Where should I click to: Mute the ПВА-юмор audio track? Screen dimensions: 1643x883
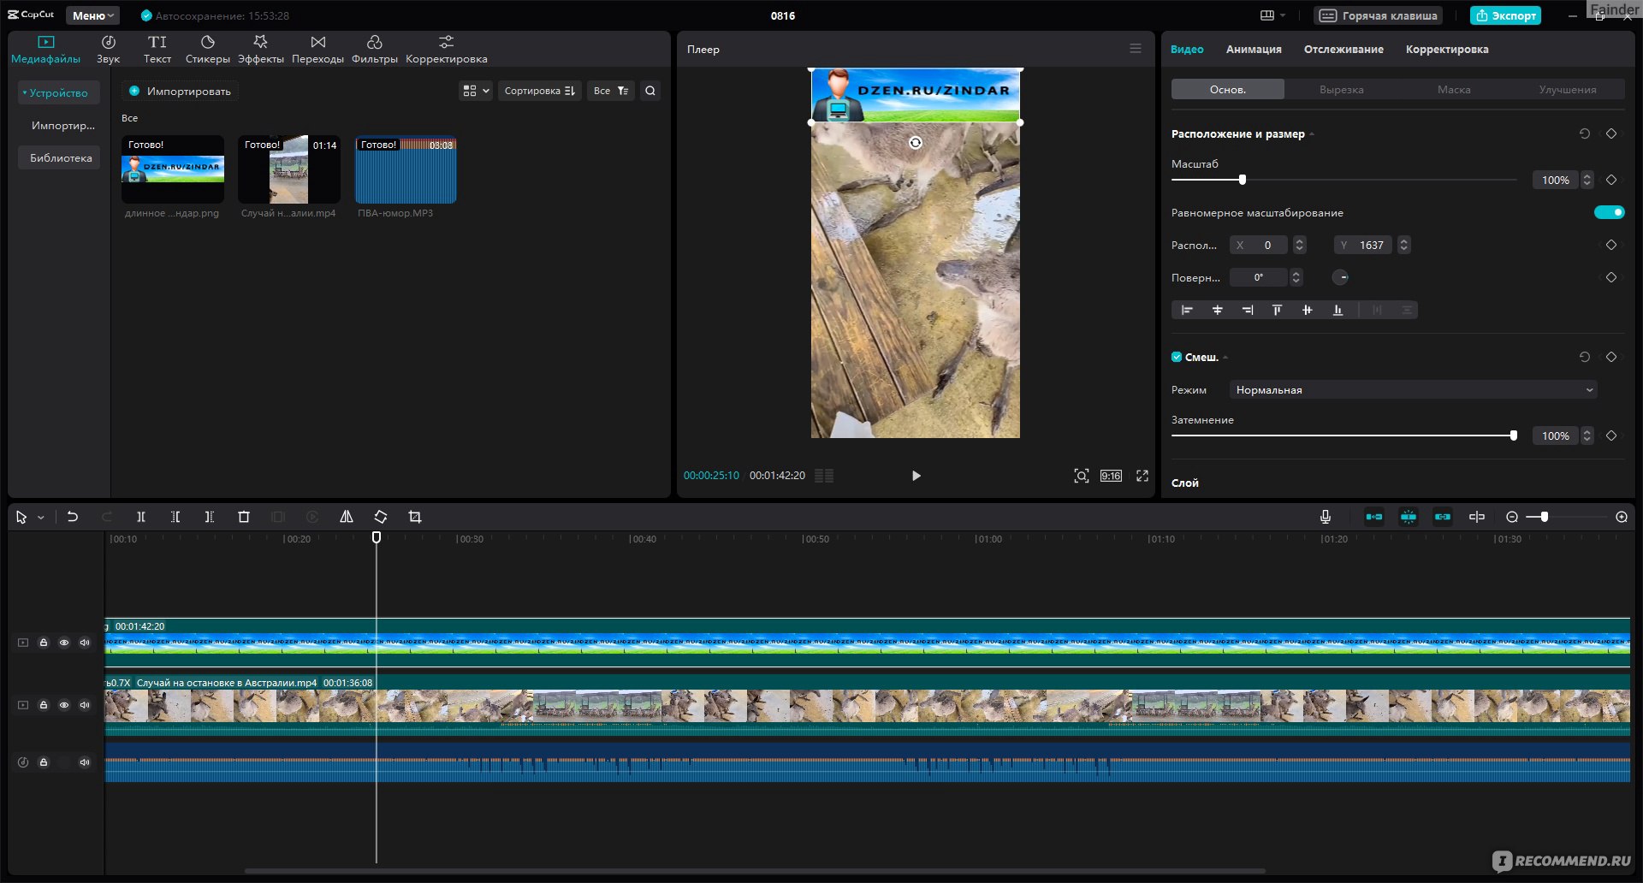point(85,762)
